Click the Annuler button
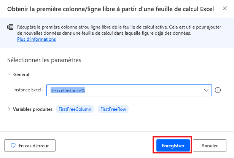The height and width of the screenshot is (158, 234). point(210,145)
